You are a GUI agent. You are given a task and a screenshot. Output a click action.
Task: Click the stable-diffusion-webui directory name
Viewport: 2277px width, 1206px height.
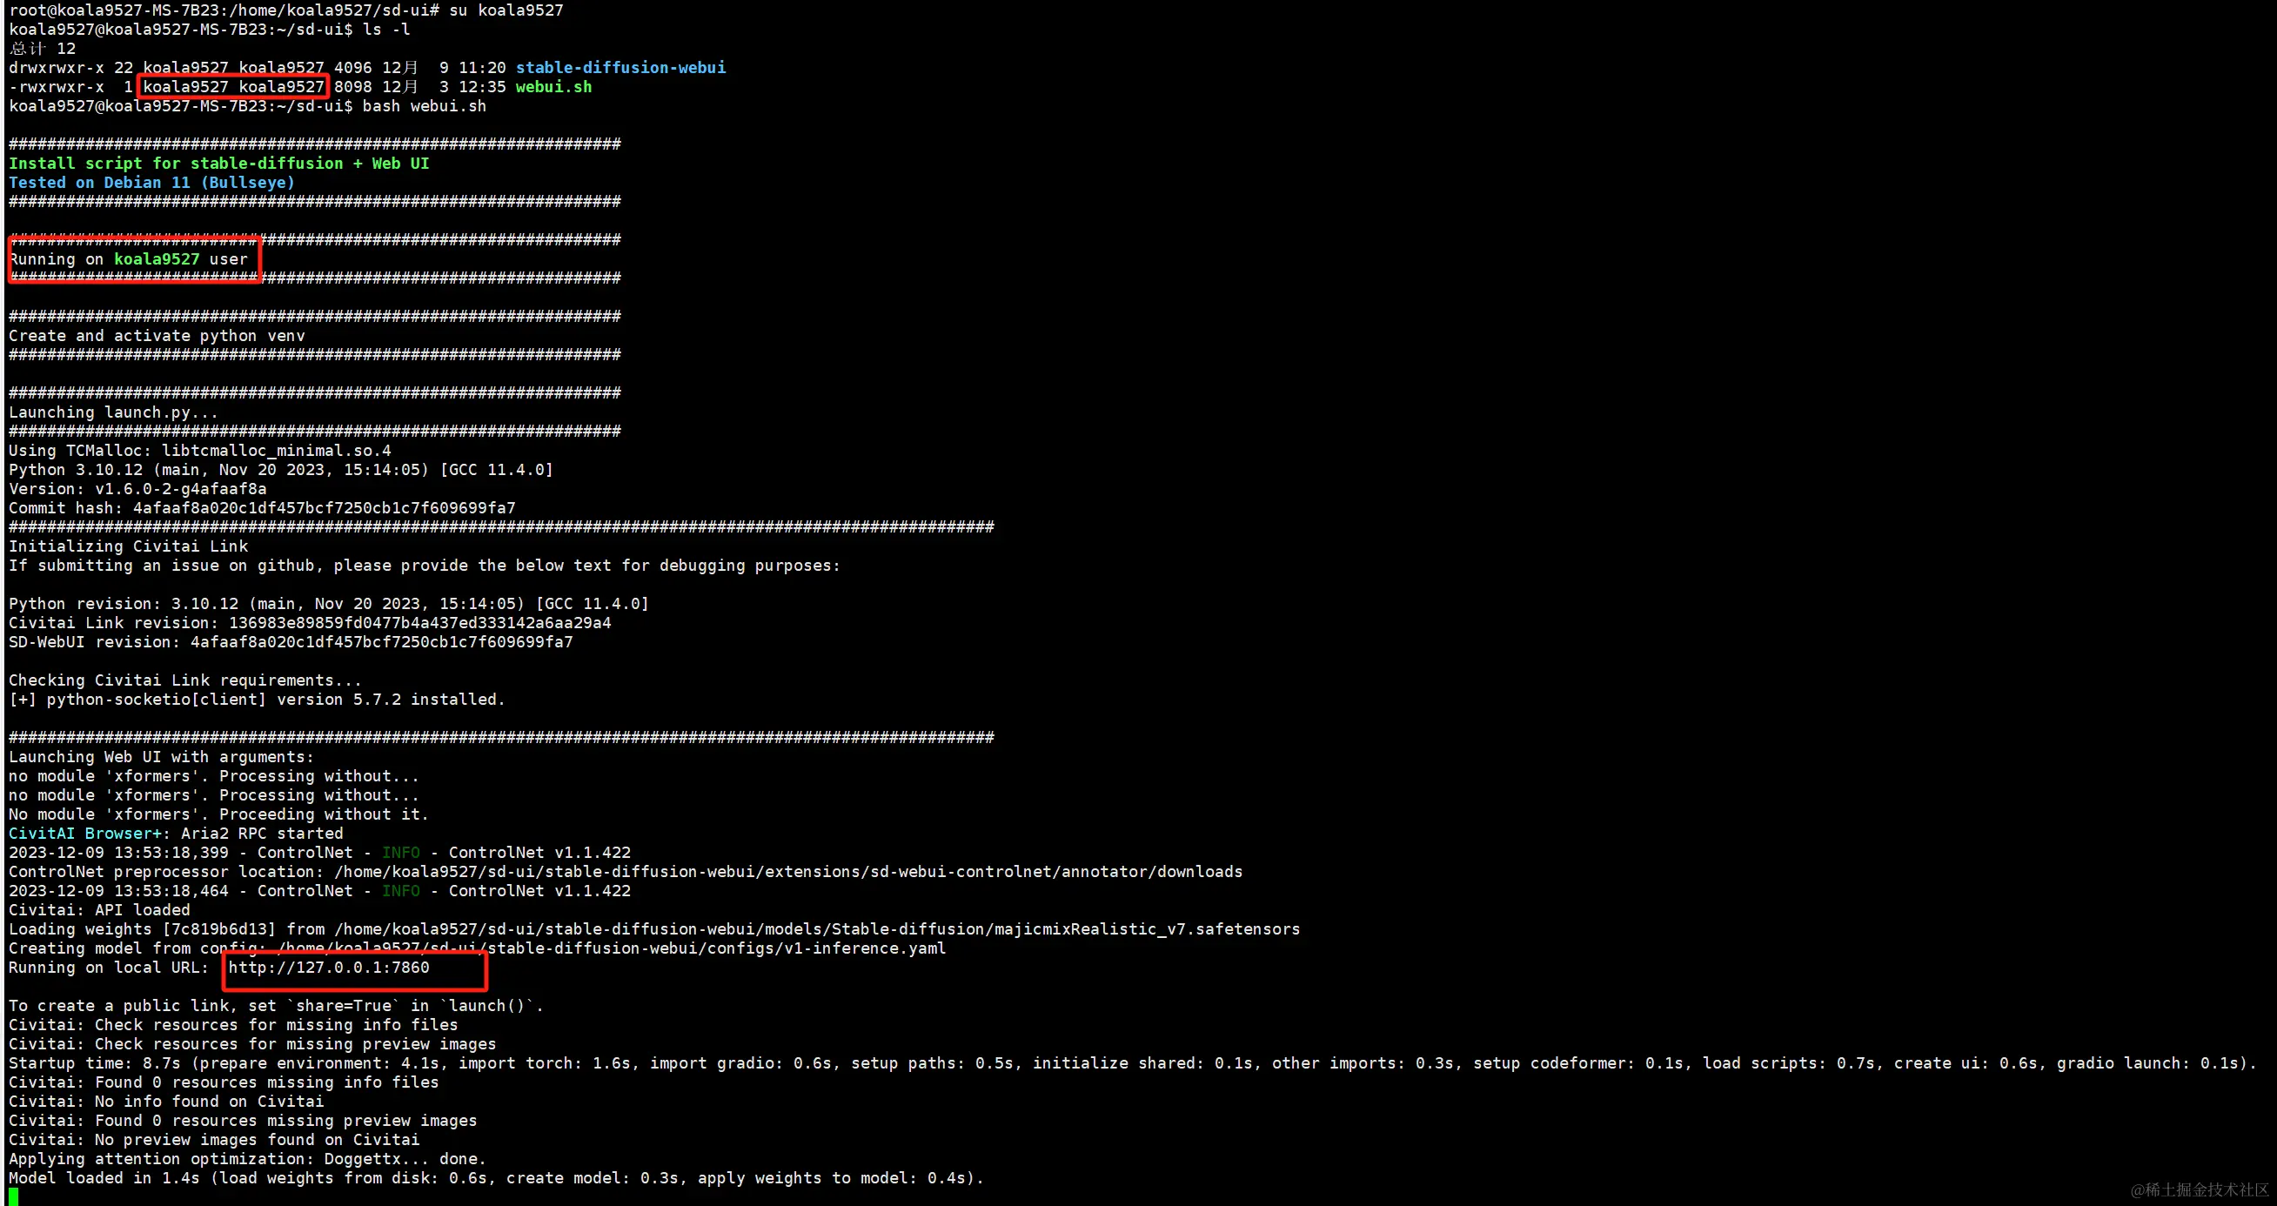click(620, 67)
